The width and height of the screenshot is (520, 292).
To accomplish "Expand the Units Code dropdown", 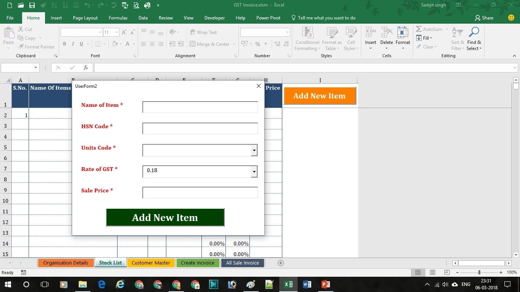I will click(x=254, y=150).
